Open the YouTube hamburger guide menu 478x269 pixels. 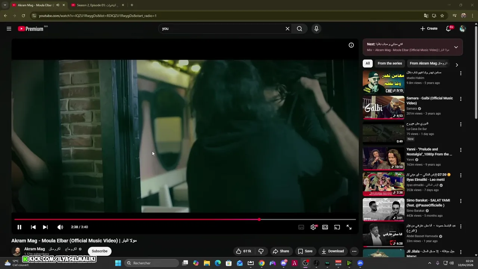(9, 28)
